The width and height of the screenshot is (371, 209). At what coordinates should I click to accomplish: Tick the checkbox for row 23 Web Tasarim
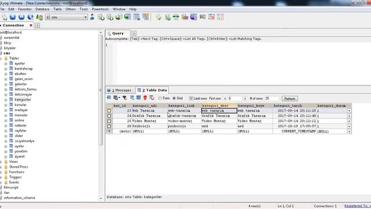(109, 111)
